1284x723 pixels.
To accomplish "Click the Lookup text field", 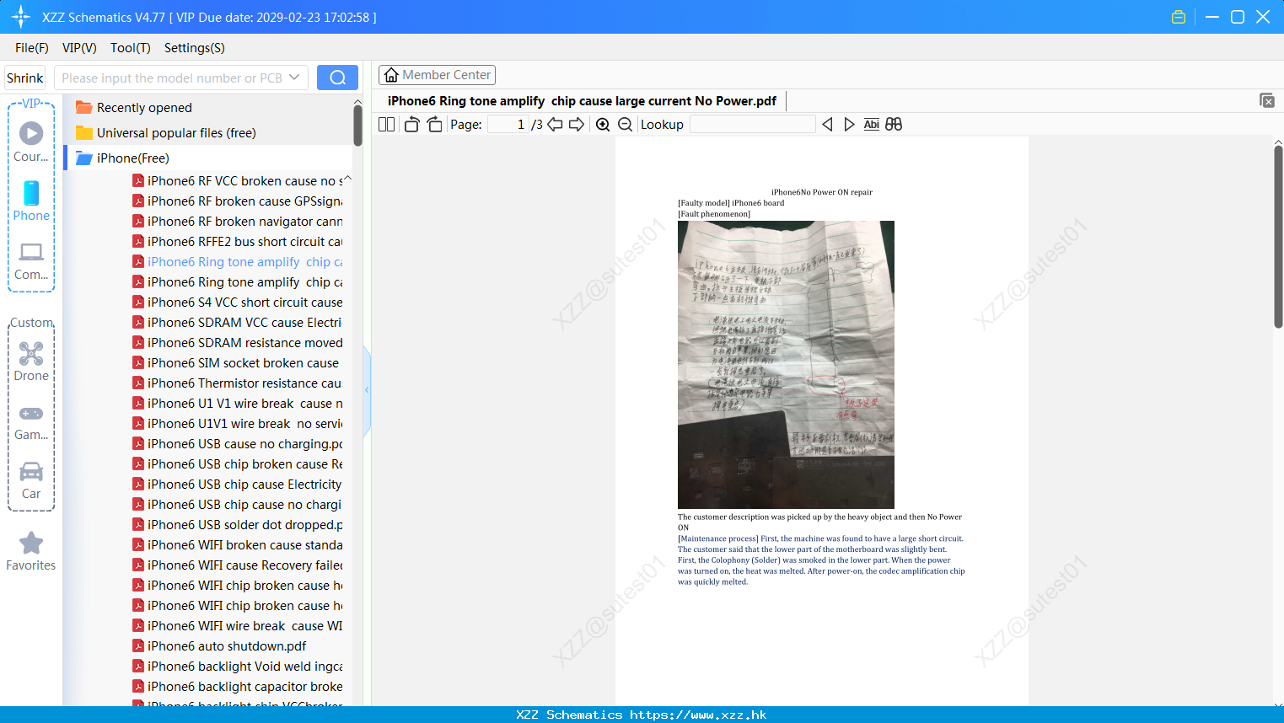I will tap(753, 125).
